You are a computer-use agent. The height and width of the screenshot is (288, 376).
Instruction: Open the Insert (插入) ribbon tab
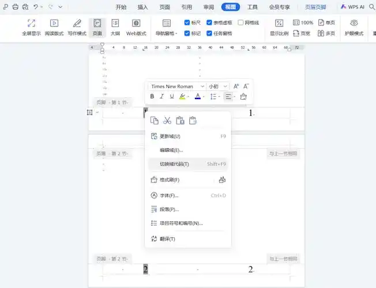click(x=142, y=7)
